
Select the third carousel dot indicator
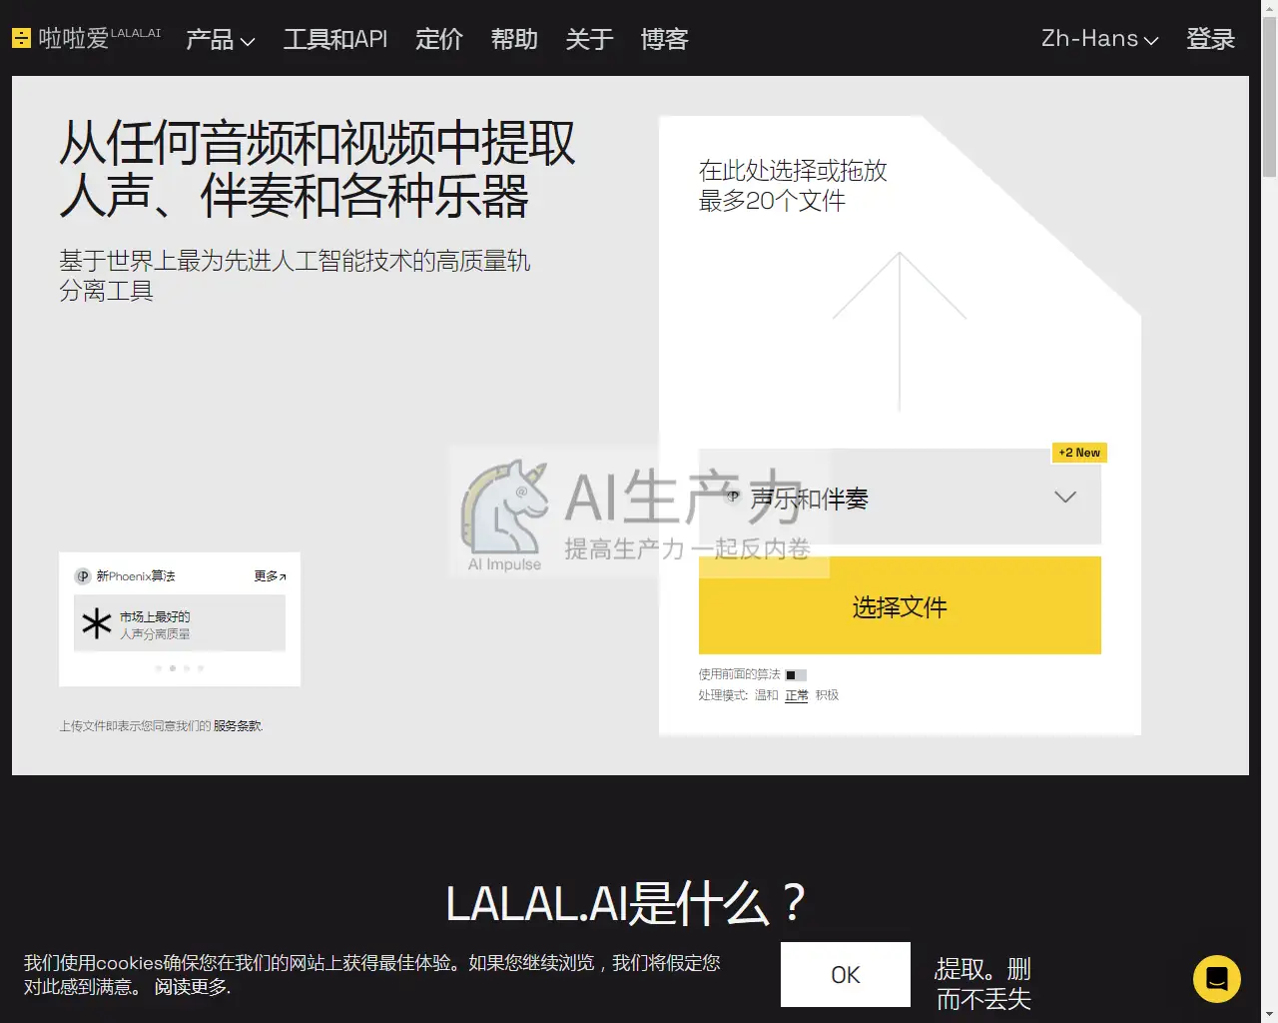(x=187, y=668)
